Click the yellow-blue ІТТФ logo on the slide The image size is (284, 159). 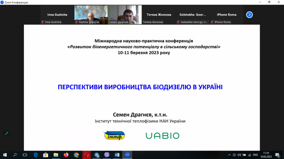pyautogui.click(x=114, y=136)
